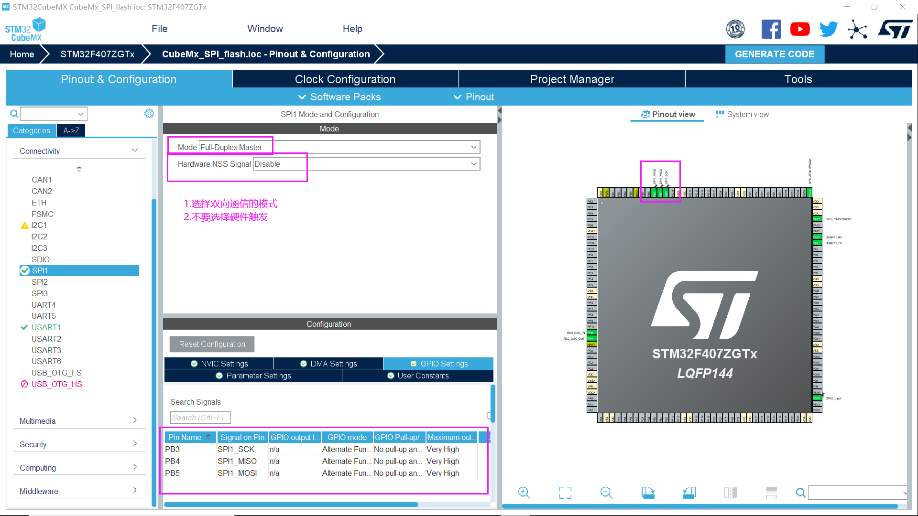Select the enabled SPI1 peripheral checkmark
Screen dimensions: 918x516
click(x=24, y=270)
